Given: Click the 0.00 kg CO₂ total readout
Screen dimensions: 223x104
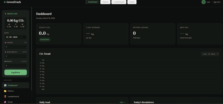Looking at the screenshot, I should [15, 20].
